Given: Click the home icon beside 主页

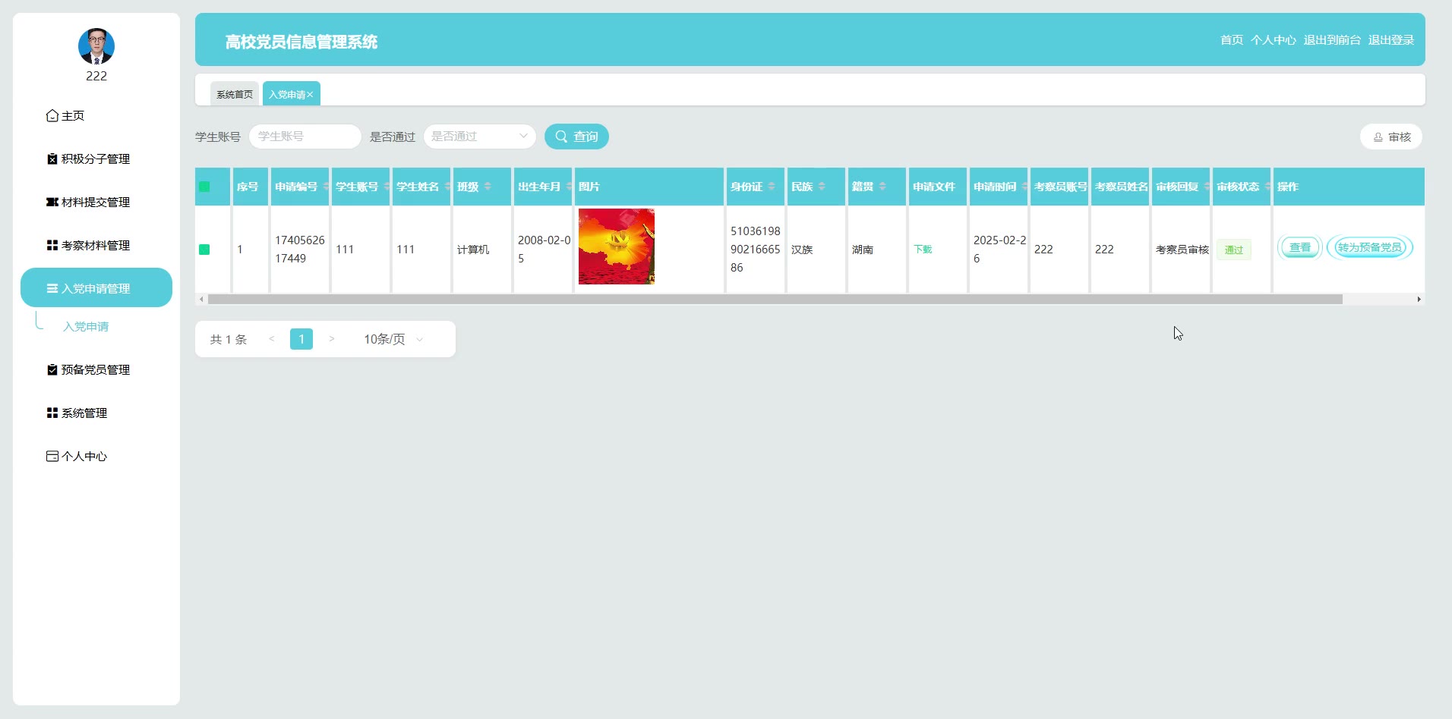Looking at the screenshot, I should pos(52,116).
